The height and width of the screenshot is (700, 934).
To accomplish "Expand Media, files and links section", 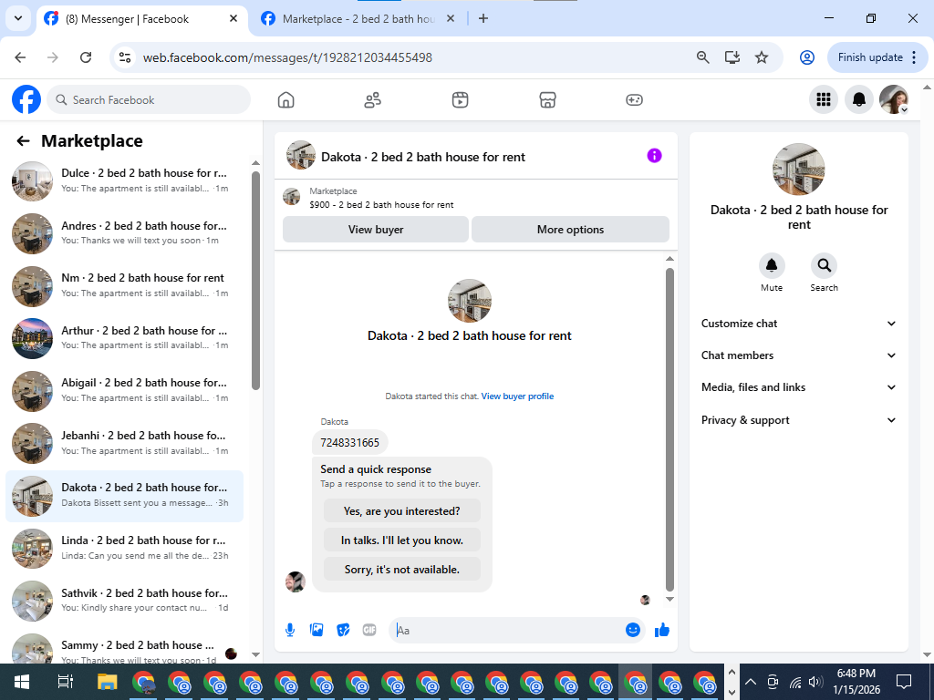I will pyautogui.click(x=799, y=386).
